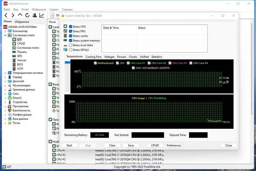Select the ACPI chip icon

(x=14, y=69)
